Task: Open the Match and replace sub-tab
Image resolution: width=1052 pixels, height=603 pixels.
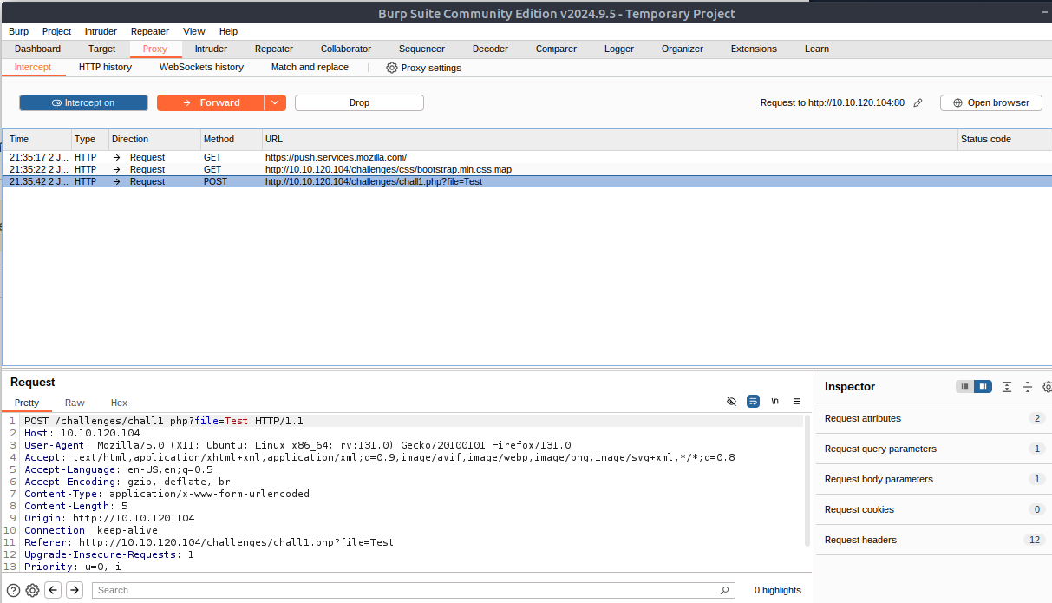Action: tap(310, 67)
